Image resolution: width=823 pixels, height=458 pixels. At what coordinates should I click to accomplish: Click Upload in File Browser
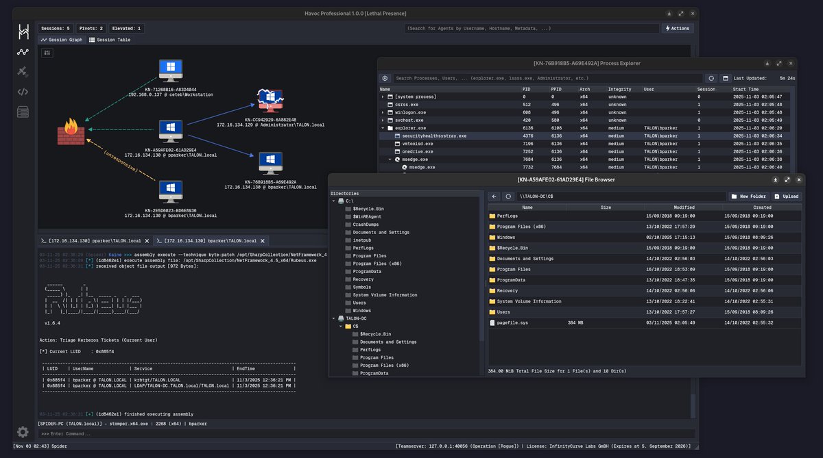(787, 196)
